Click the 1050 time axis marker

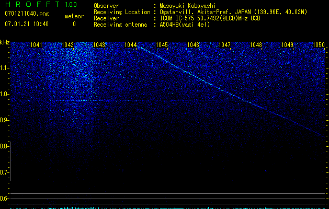point(319,44)
